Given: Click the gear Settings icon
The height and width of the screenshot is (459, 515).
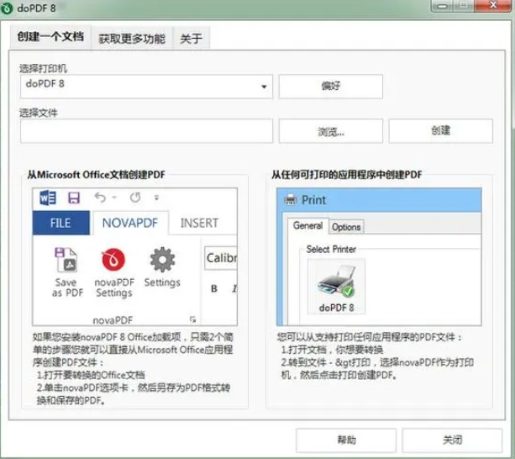Looking at the screenshot, I should click(162, 260).
